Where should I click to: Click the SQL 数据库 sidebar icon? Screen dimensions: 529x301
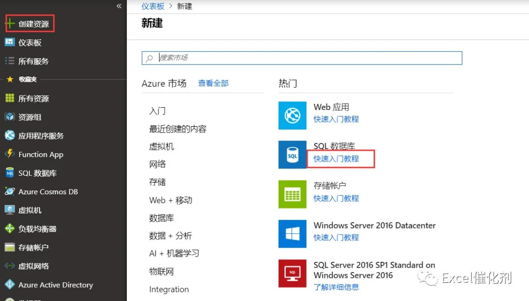[10, 173]
